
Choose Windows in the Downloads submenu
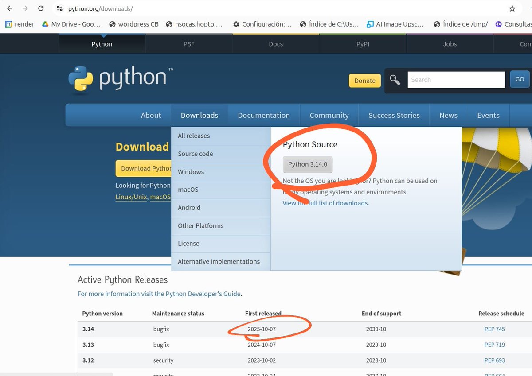[x=221, y=172]
